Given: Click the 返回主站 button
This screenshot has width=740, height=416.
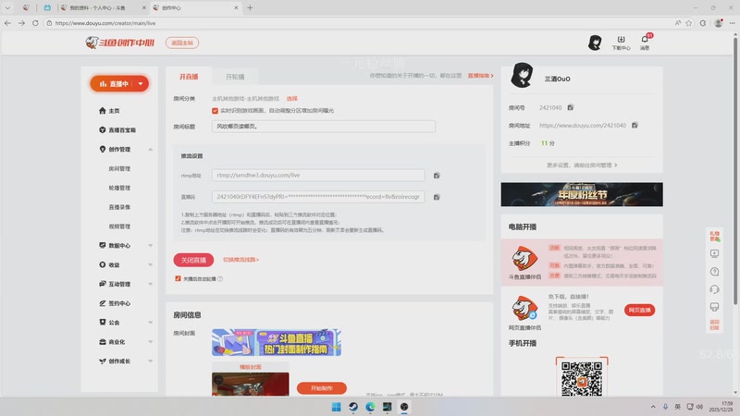Looking at the screenshot, I should point(182,43).
